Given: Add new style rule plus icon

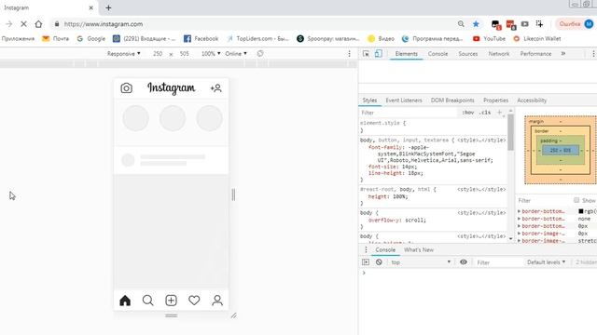Looking at the screenshot, I should tap(500, 113).
